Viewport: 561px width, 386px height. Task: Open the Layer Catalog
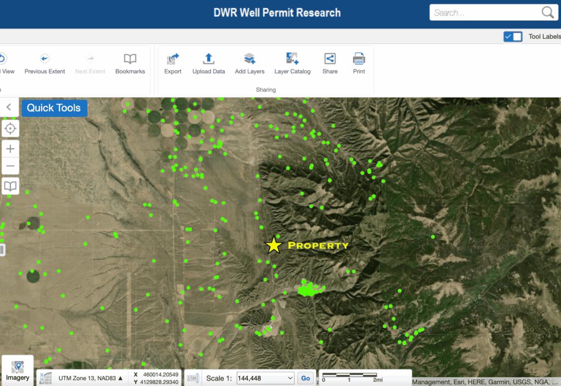(x=292, y=59)
